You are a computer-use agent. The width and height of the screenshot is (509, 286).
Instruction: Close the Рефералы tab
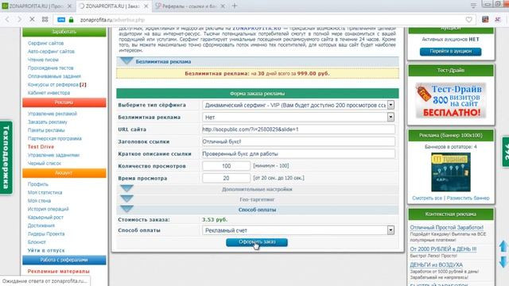click(x=223, y=6)
